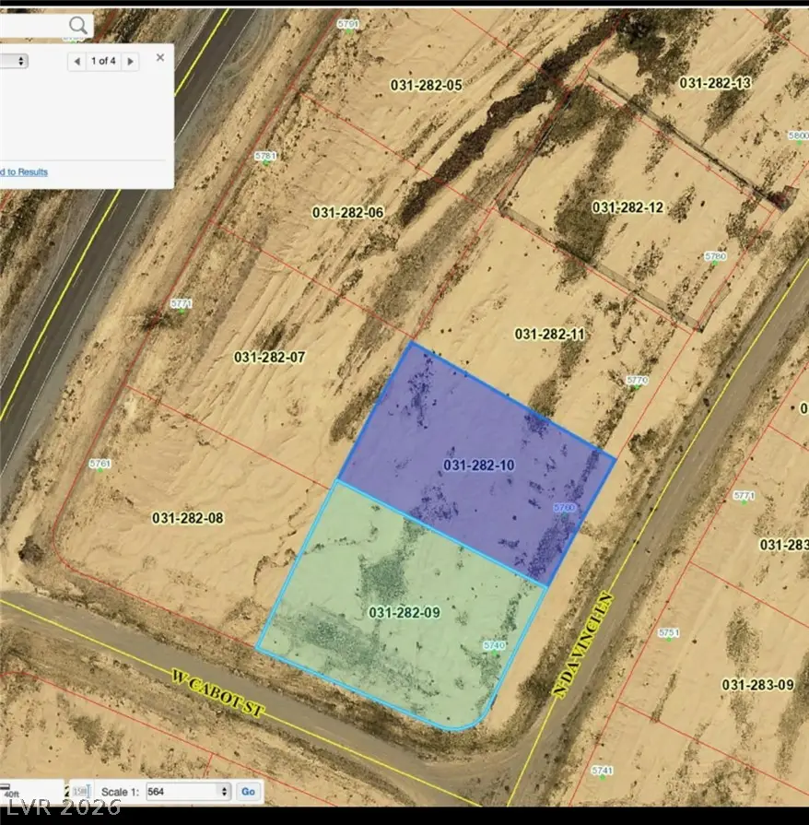
Task: Click parcel label 031-282-06
Action: click(347, 213)
